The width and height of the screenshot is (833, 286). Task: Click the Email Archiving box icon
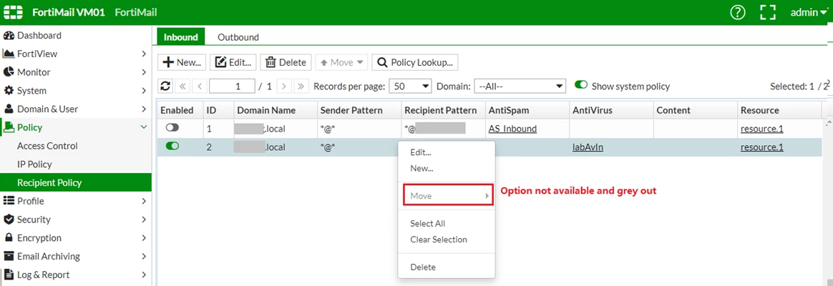(x=9, y=256)
